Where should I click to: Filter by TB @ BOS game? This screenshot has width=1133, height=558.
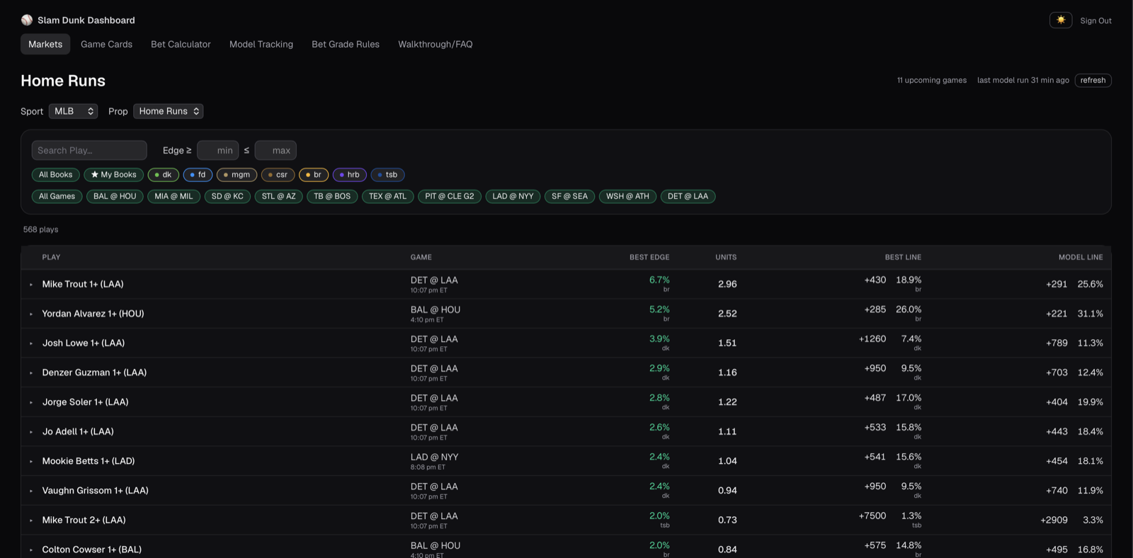pyautogui.click(x=332, y=196)
